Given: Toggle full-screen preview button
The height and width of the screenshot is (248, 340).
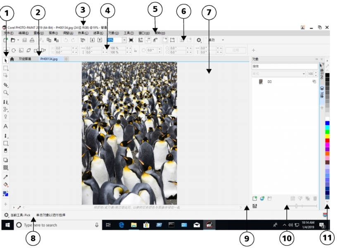Looking at the screenshot, I should click(x=131, y=40).
